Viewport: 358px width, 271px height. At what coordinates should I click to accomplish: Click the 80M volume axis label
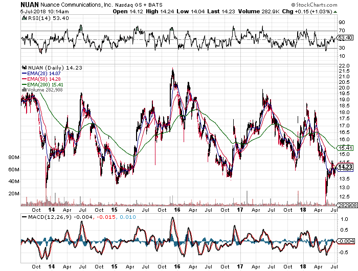click(x=14, y=157)
